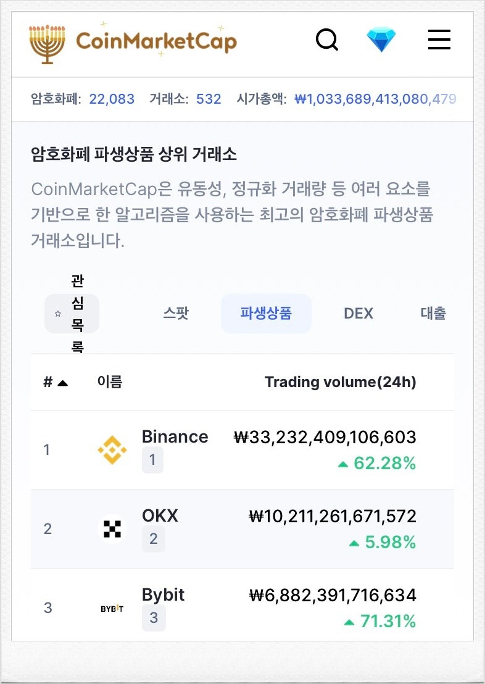
Task: Sort by rank using # arrow
Action: (x=55, y=382)
